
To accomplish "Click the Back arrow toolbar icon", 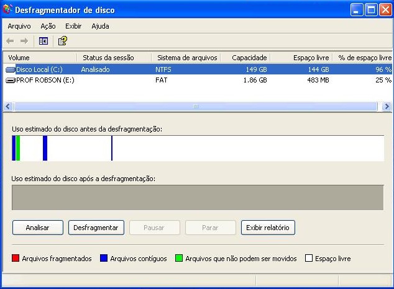I will coord(10,41).
